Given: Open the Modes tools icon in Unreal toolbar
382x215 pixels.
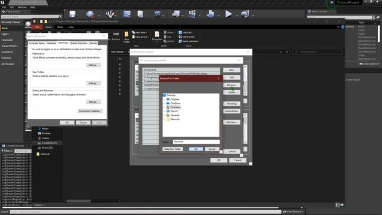Looking at the screenshot, I should pyautogui.click(x=110, y=14).
